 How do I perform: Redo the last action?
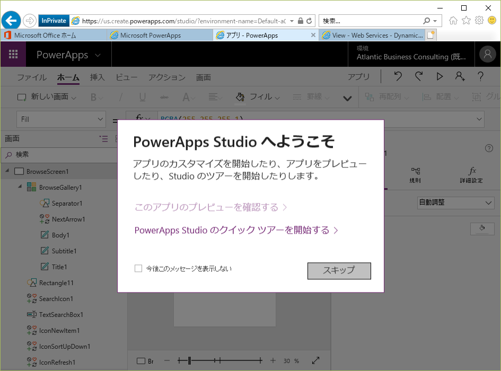coord(419,76)
